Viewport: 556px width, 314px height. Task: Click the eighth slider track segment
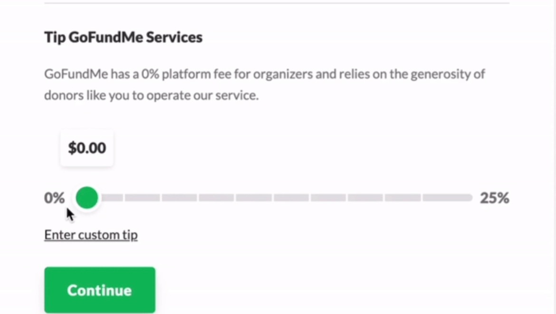[365, 198]
